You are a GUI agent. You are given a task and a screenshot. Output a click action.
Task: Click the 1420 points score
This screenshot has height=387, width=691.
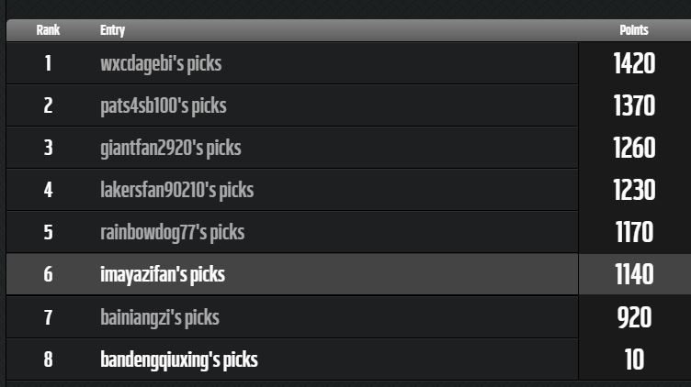coord(634,64)
